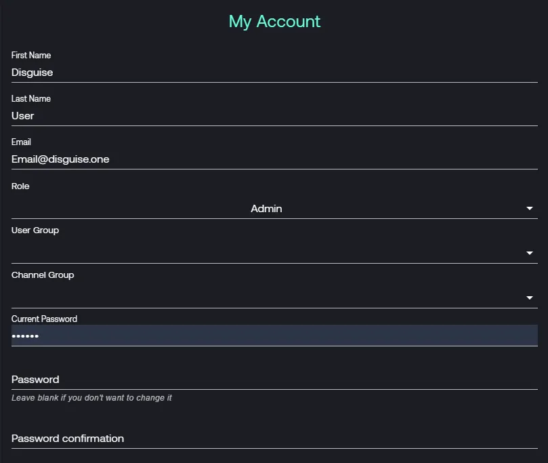Viewport: 548px width, 463px height.
Task: Click the First Name field containing Disguise
Action: 271,73
